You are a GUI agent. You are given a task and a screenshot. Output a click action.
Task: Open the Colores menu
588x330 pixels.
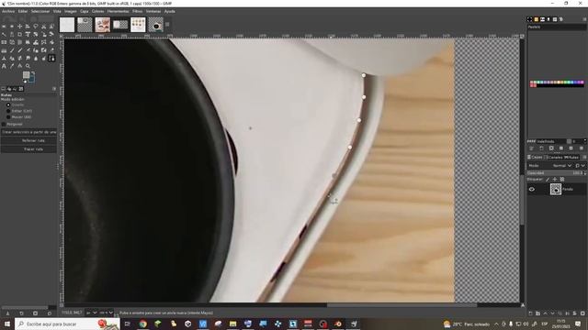point(98,11)
